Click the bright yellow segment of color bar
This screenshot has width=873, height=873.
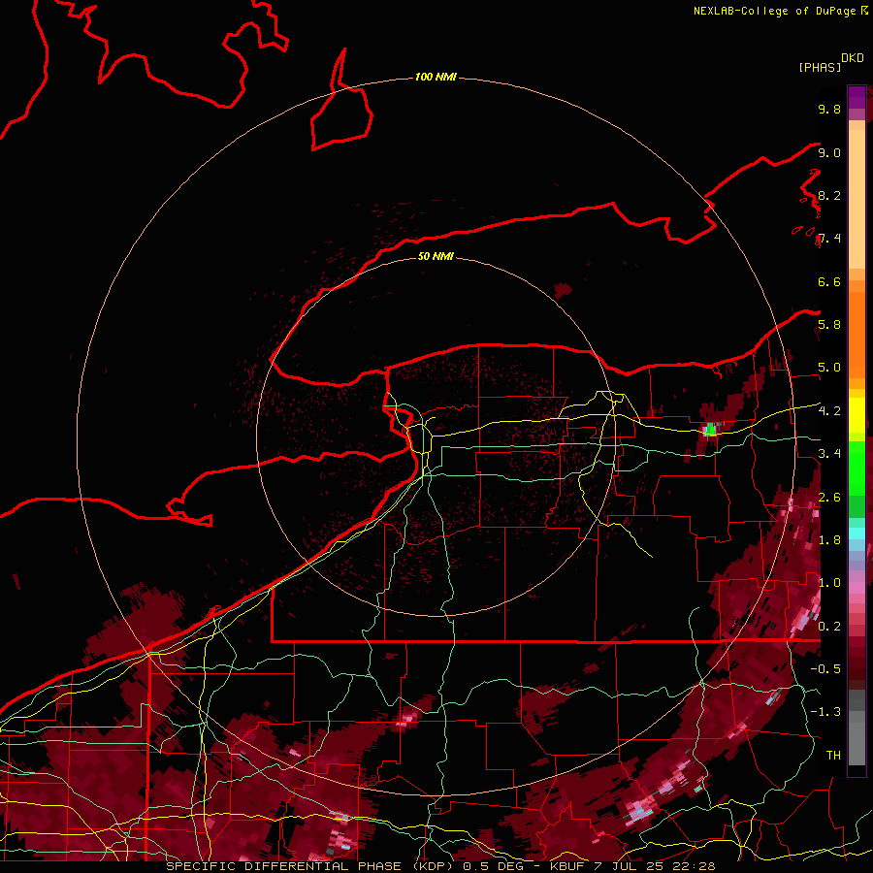[857, 415]
